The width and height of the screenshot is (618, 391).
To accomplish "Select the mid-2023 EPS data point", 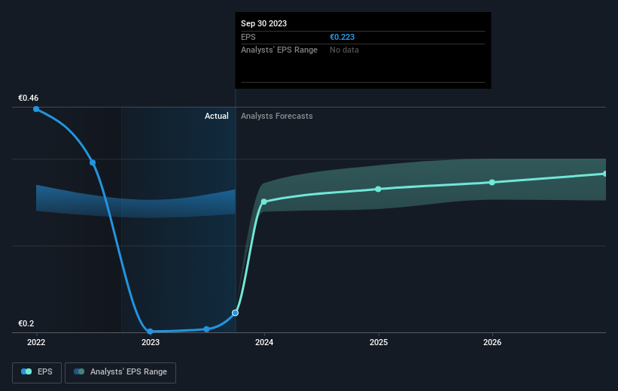I will point(206,329).
